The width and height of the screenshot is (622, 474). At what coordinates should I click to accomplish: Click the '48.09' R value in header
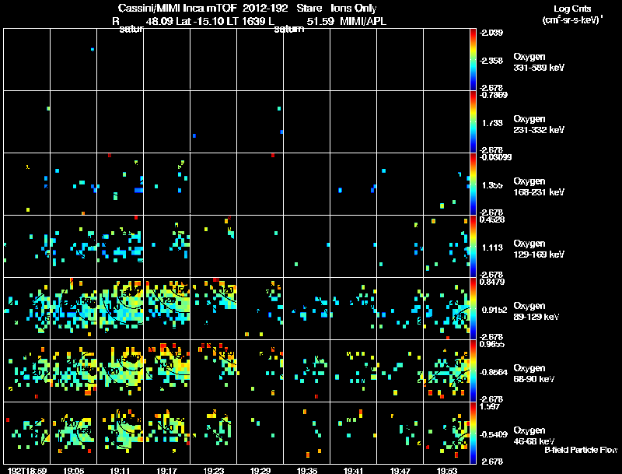[x=159, y=22]
